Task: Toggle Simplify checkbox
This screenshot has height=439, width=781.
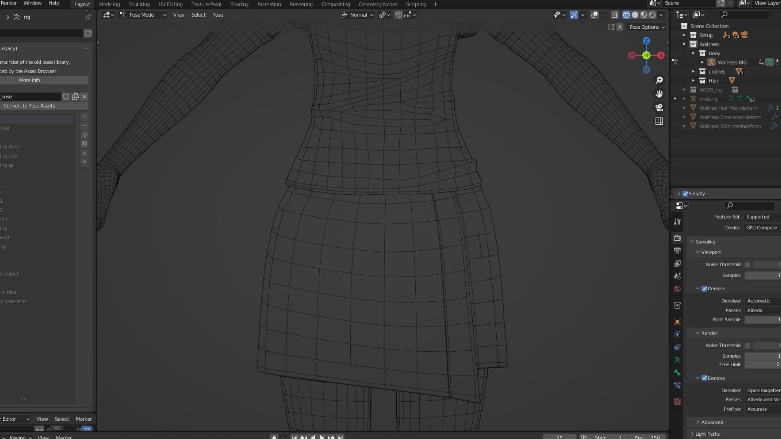Action: (x=685, y=194)
